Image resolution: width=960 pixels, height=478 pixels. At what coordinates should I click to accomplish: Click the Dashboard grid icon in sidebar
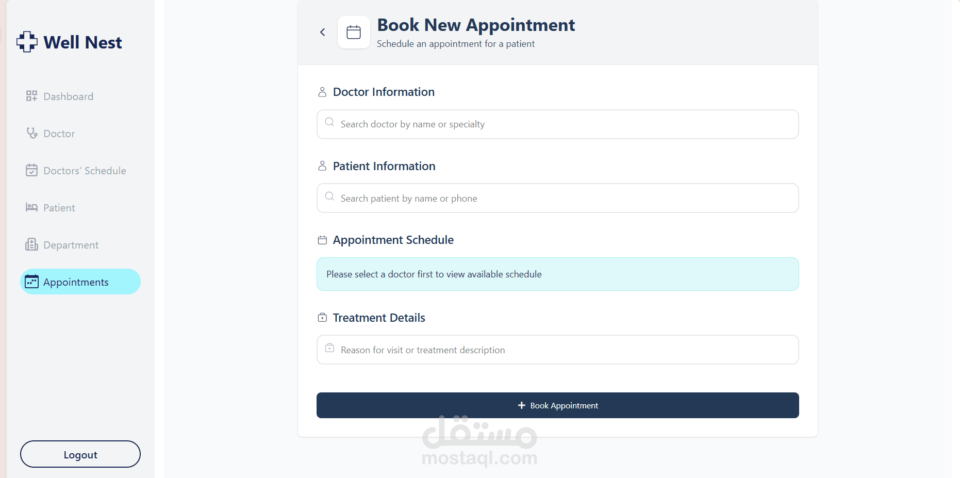click(x=31, y=96)
